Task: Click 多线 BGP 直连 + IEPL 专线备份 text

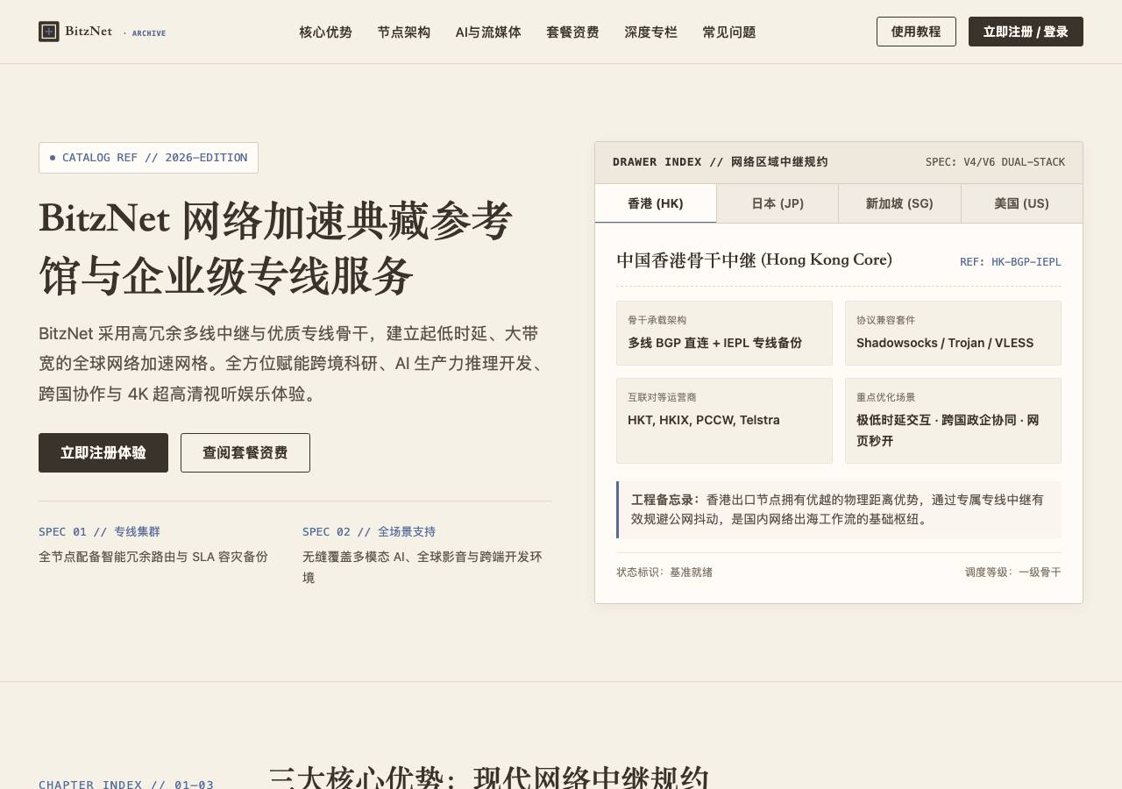Action: [x=714, y=343]
